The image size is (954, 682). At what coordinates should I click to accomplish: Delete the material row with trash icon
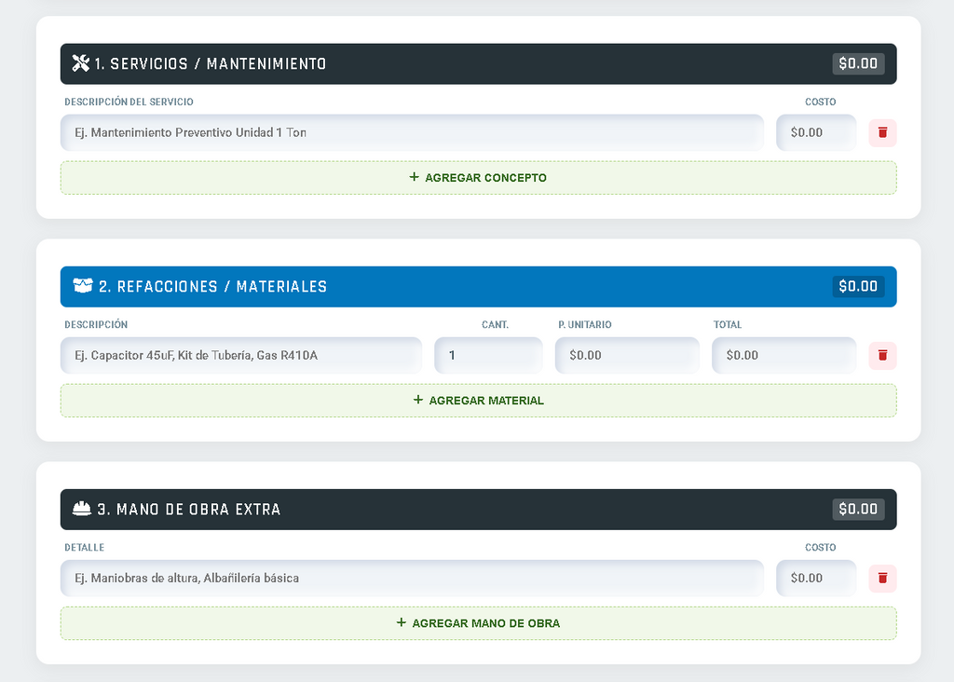882,356
